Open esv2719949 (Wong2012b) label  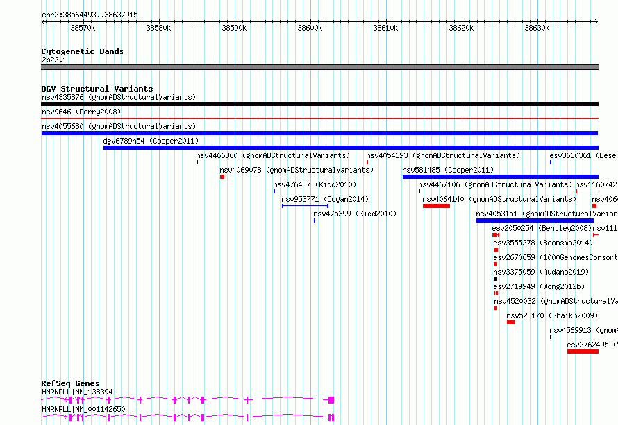click(539, 286)
